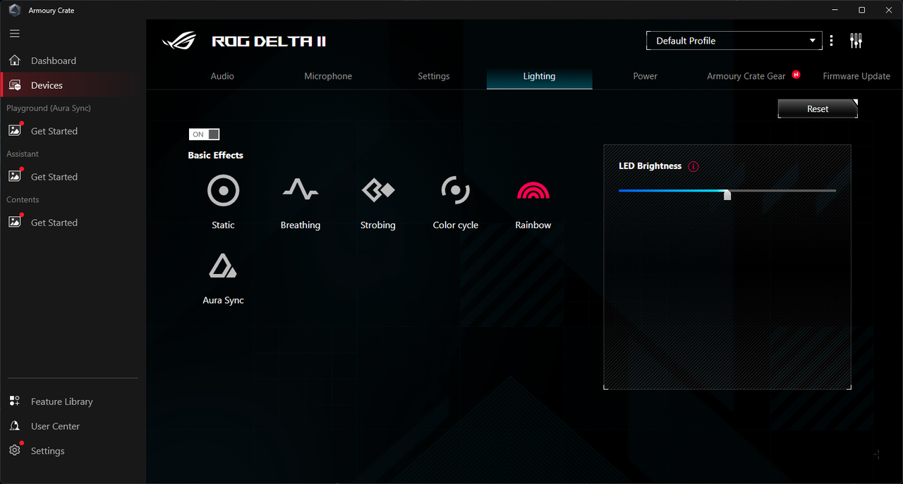Open Settings at the sidebar bottom
903x484 pixels.
tap(73, 451)
